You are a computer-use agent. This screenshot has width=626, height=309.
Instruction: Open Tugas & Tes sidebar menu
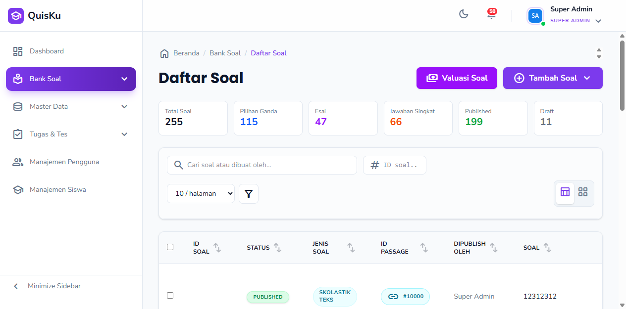(x=71, y=134)
